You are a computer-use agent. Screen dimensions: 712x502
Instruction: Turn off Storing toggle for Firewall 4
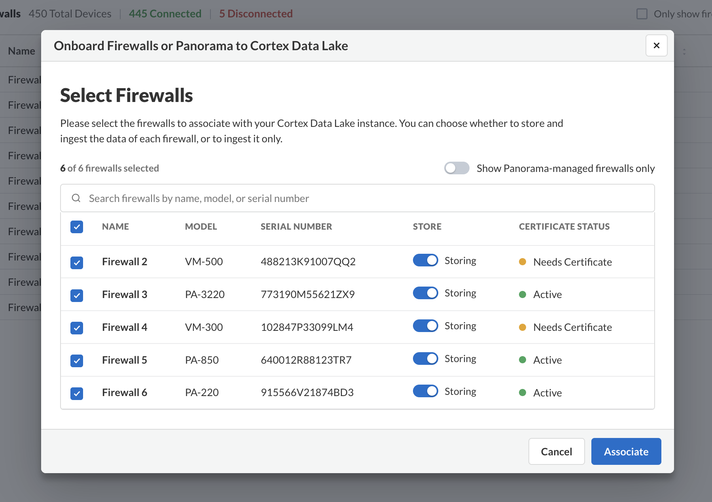(426, 326)
